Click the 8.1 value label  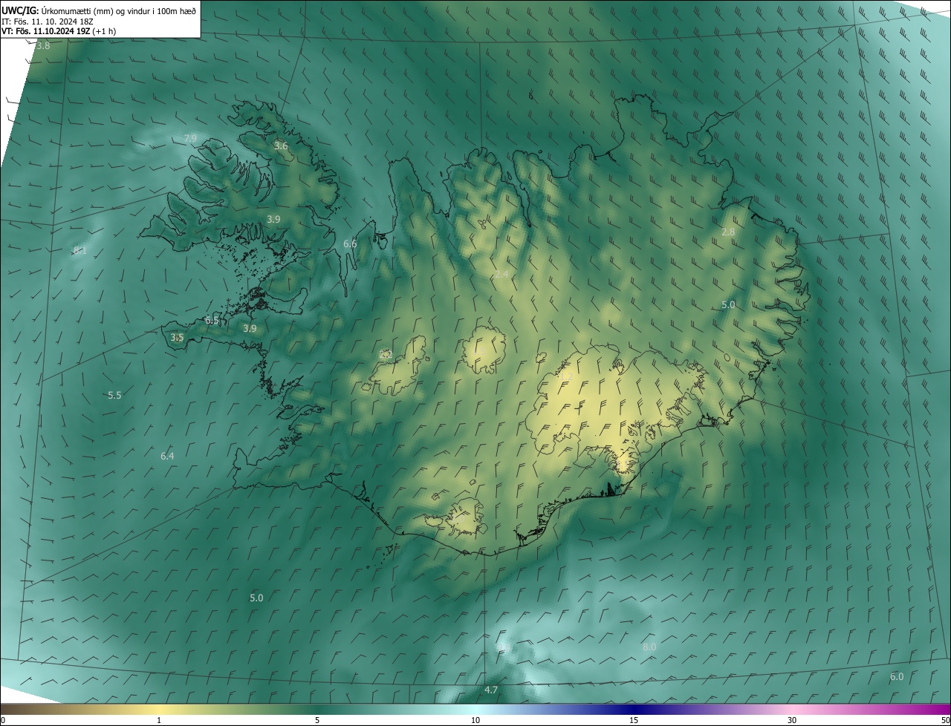[80, 251]
